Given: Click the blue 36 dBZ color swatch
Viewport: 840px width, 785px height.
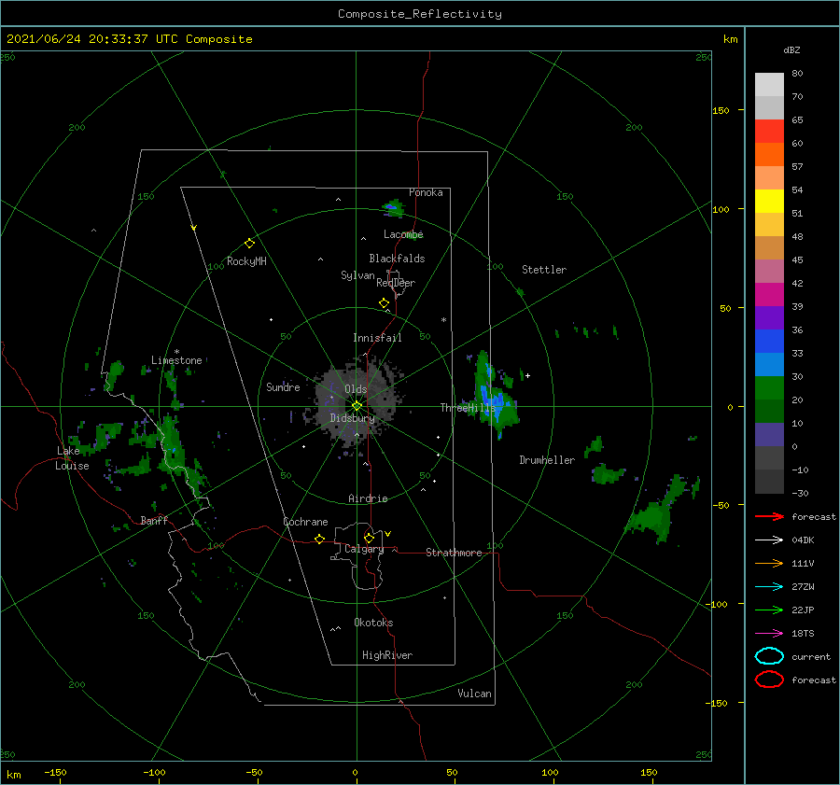Looking at the screenshot, I should tap(769, 341).
